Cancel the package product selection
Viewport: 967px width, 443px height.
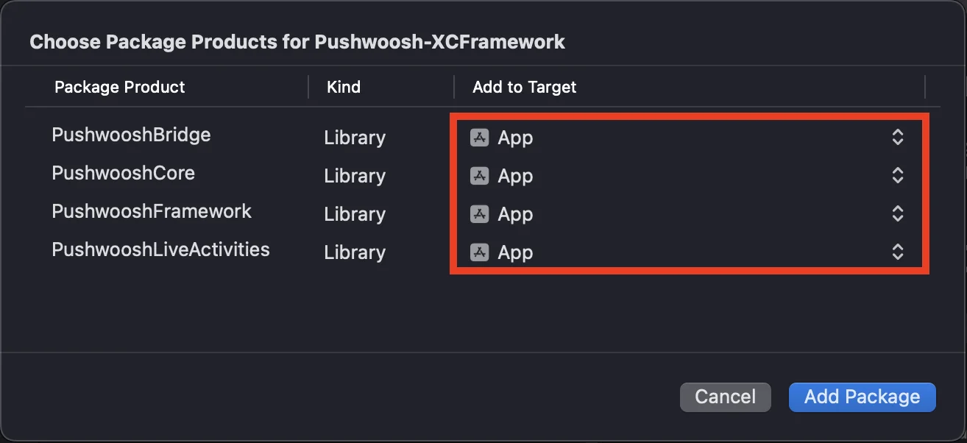pos(725,397)
